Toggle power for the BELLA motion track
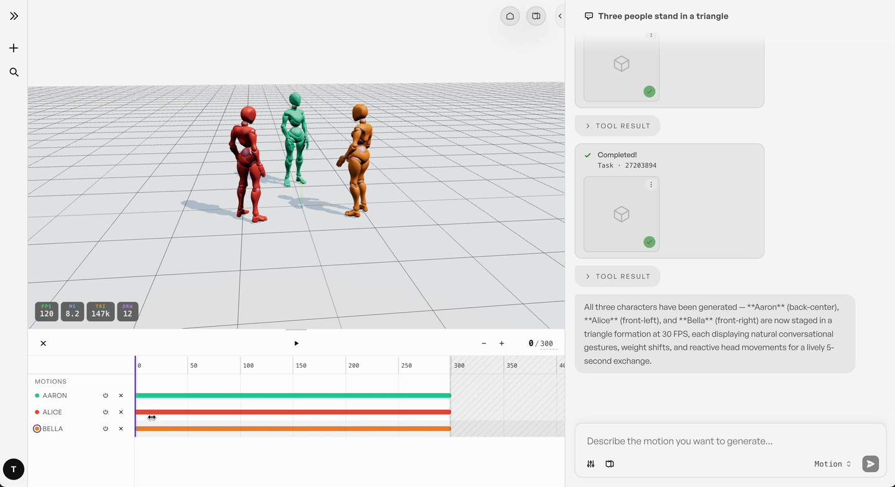Image resolution: width=895 pixels, height=487 pixels. coord(106,429)
